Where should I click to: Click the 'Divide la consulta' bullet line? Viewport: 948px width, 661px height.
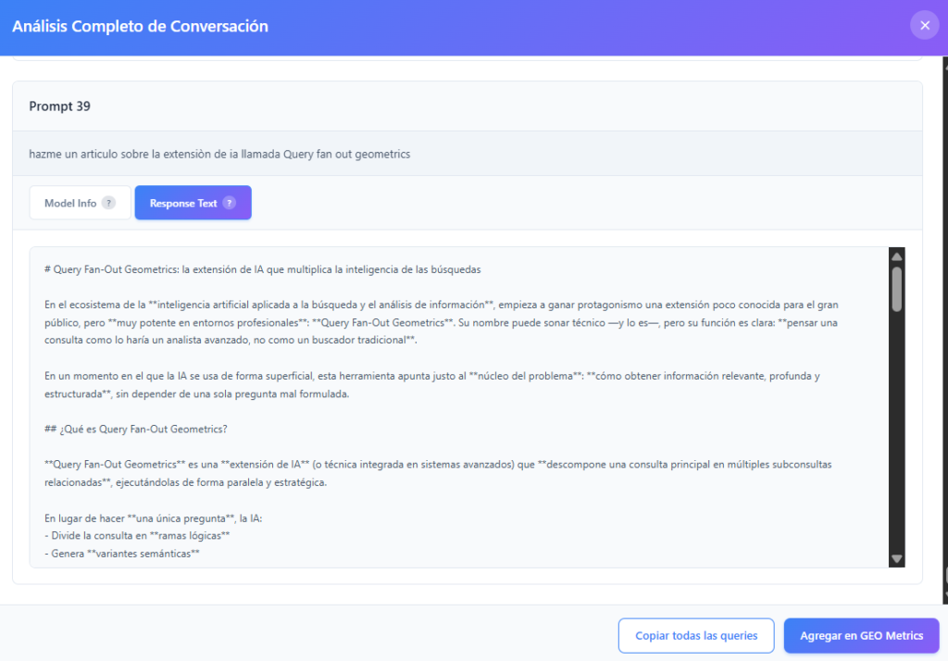coord(137,536)
